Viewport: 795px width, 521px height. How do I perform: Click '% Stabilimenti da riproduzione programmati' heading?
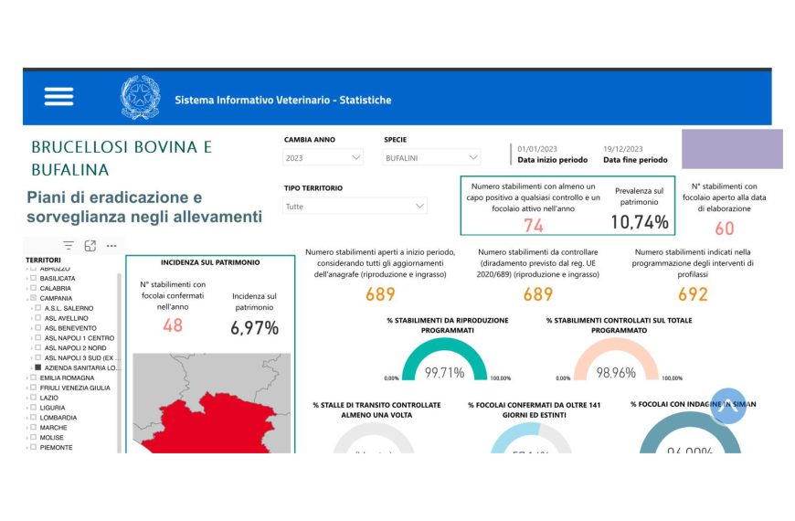click(447, 325)
